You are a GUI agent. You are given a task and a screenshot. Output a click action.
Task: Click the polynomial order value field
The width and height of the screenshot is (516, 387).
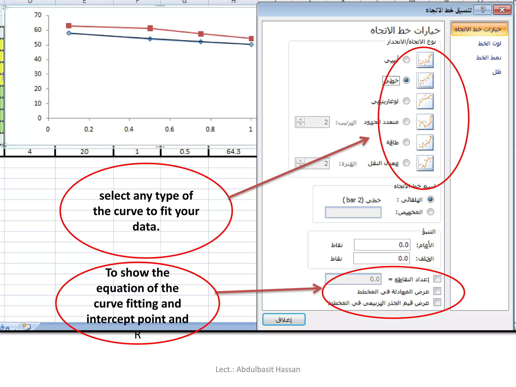[x=317, y=122]
